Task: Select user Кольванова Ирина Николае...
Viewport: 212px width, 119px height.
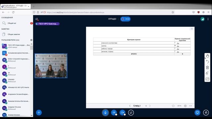Action: pyautogui.click(x=16, y=53)
